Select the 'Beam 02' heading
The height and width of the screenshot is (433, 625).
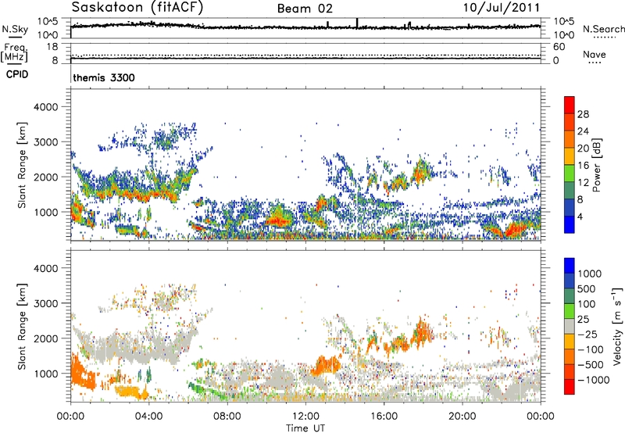[305, 9]
